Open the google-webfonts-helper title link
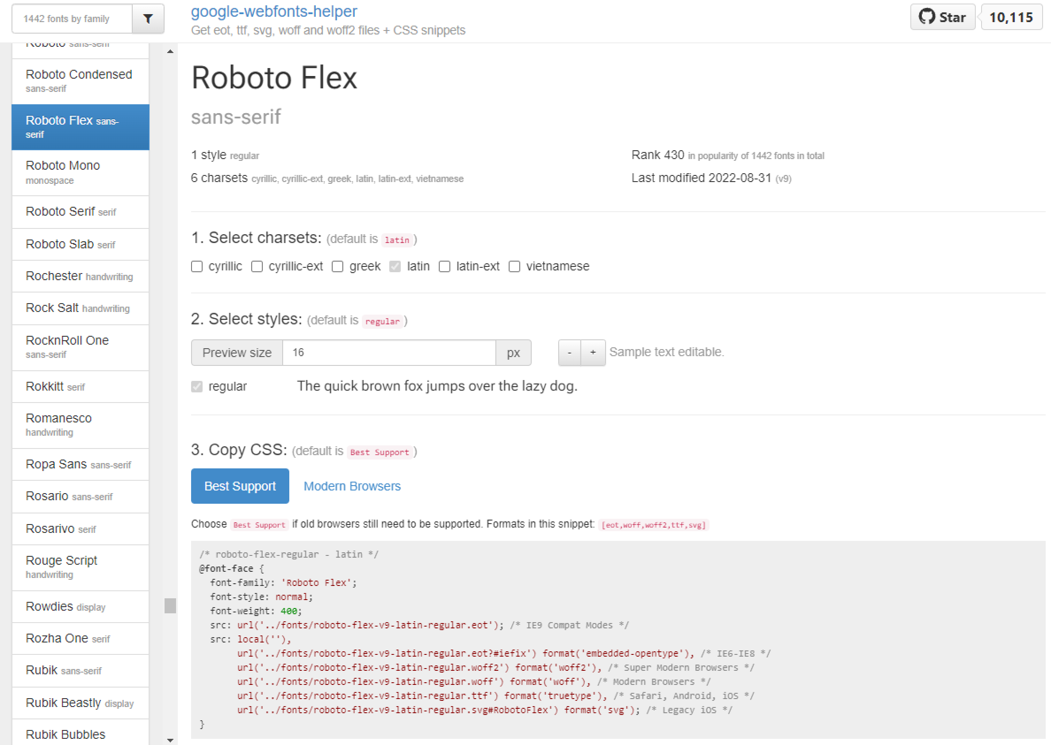The height and width of the screenshot is (745, 1051). pos(274,11)
